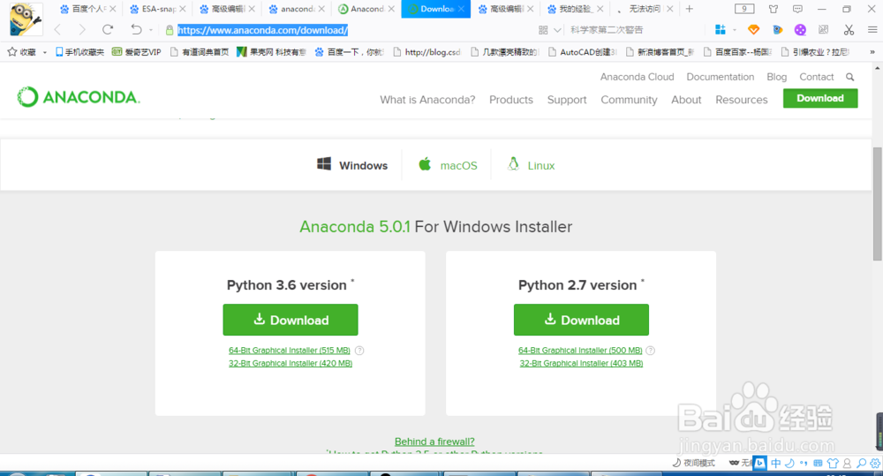Click the Anaconda logo in the site header
This screenshot has height=476, width=883.
click(79, 97)
